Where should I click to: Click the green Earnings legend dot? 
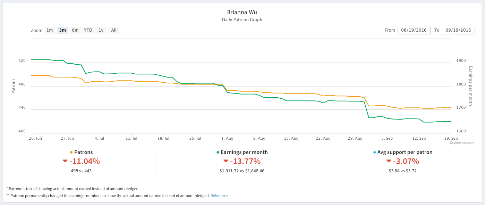(x=218, y=152)
